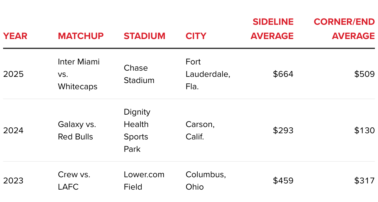
Task: Click the Crew vs. LAFC matchup
Action: point(74,181)
